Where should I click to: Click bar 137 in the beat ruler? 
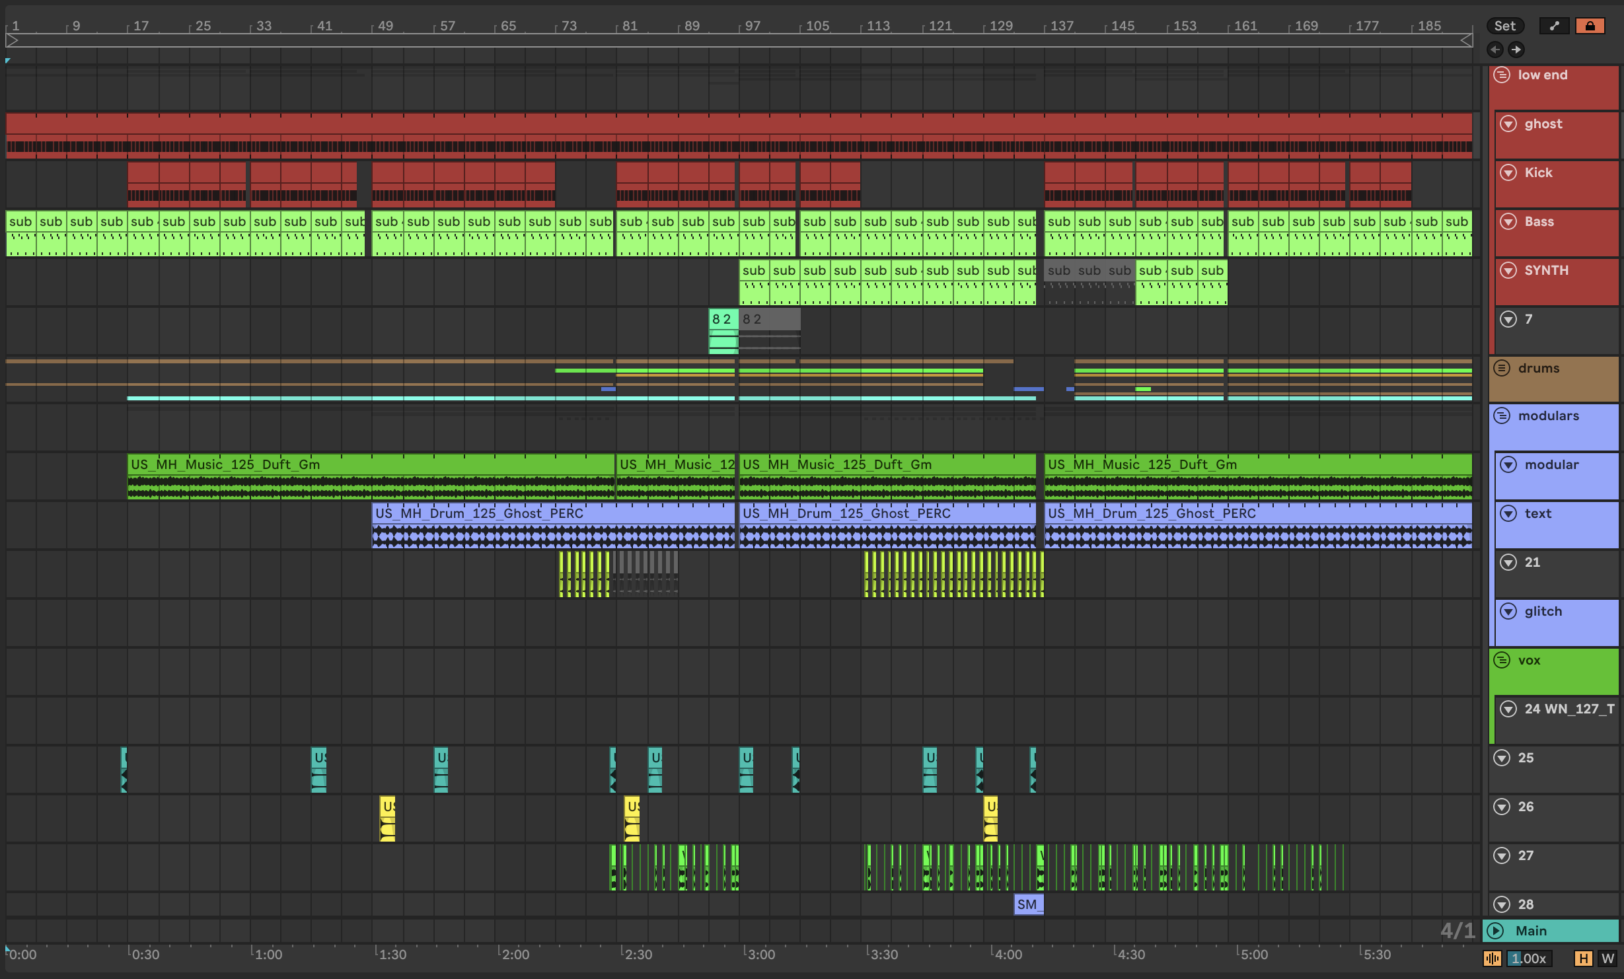pyautogui.click(x=1061, y=26)
